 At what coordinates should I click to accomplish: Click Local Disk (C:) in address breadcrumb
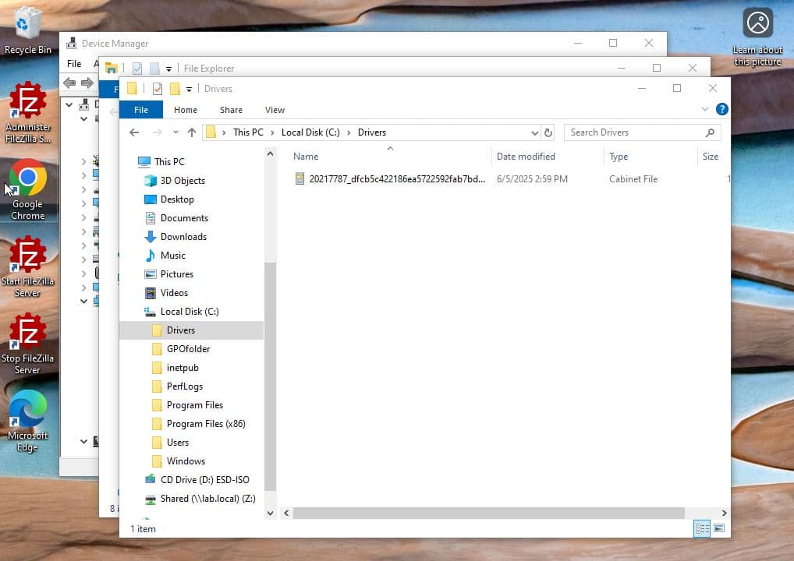310,132
